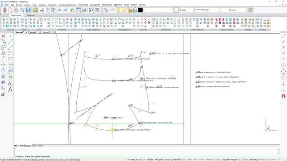
Task: Click the sphere icon at the bottom of the left toolbar
Action: [3, 94]
